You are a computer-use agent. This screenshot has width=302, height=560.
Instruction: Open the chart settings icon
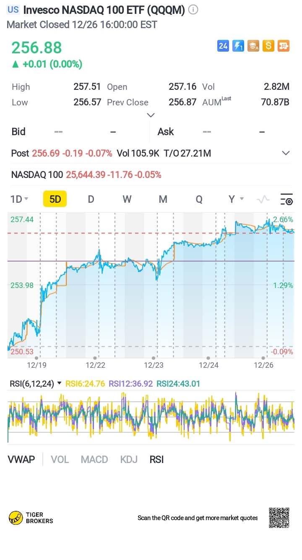tap(286, 199)
